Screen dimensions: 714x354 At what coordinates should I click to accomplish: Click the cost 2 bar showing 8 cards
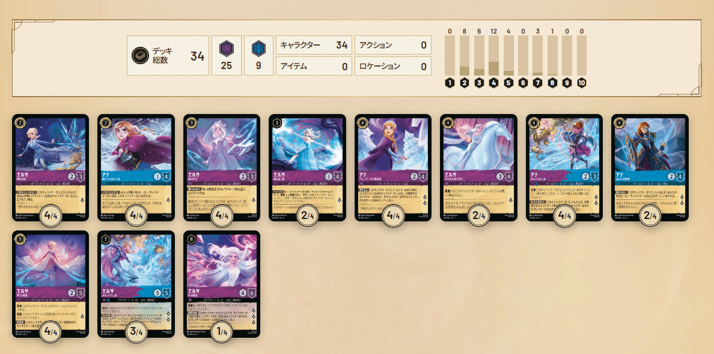[465, 55]
